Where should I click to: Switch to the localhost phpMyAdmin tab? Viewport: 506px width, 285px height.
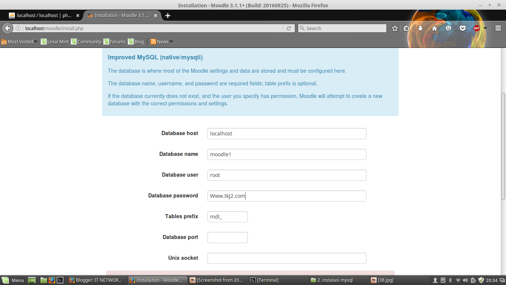(x=44, y=16)
